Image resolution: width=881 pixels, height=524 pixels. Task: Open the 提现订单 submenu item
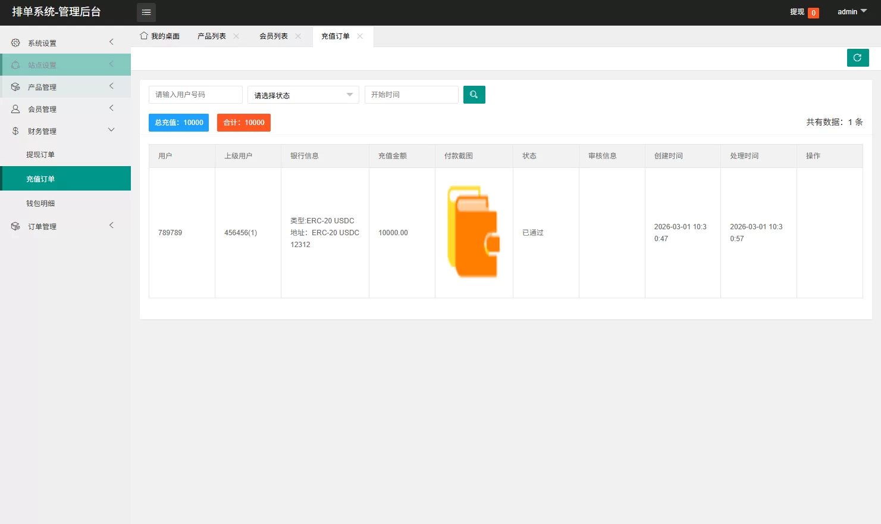pyautogui.click(x=40, y=155)
